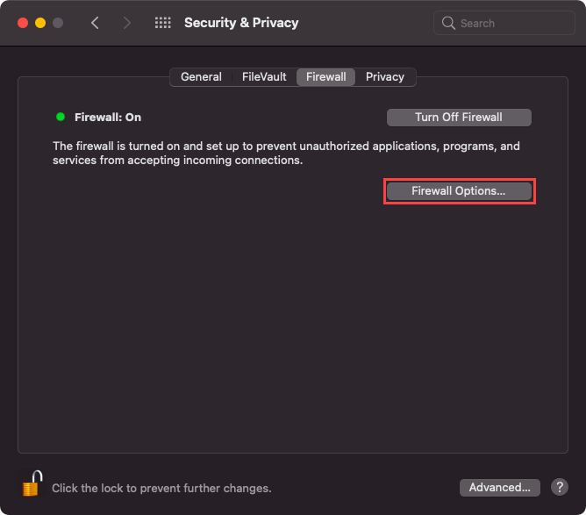Click the Security & Privacy window title
Screen dimensions: 586x515
pos(241,23)
